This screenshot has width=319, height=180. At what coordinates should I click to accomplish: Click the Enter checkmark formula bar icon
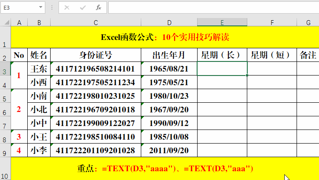(83, 8)
